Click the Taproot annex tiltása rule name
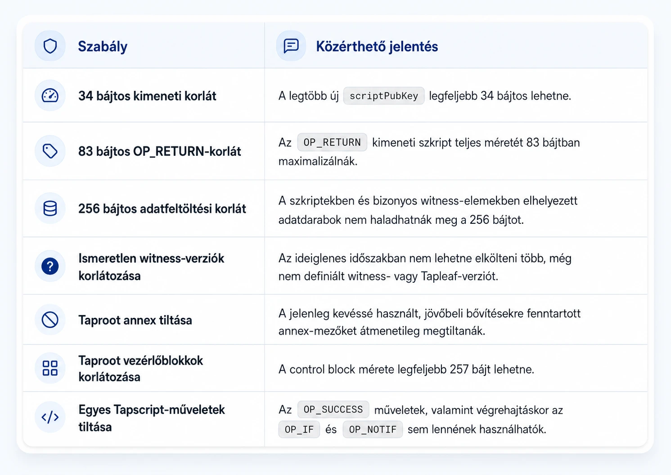Image resolution: width=671 pixels, height=475 pixels. click(x=135, y=320)
